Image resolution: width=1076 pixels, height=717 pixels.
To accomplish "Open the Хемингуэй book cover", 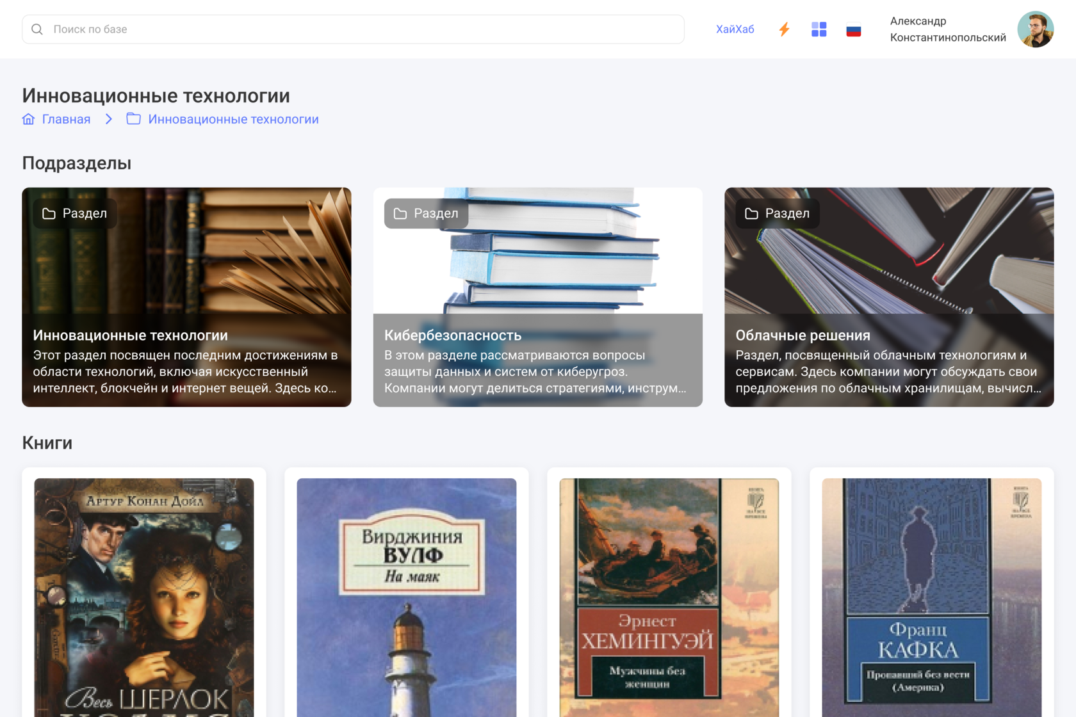I will click(669, 597).
